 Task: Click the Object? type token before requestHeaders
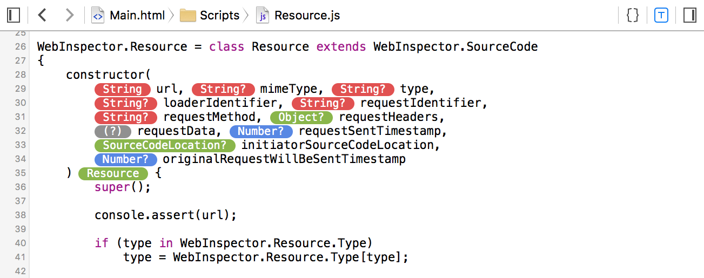point(302,117)
